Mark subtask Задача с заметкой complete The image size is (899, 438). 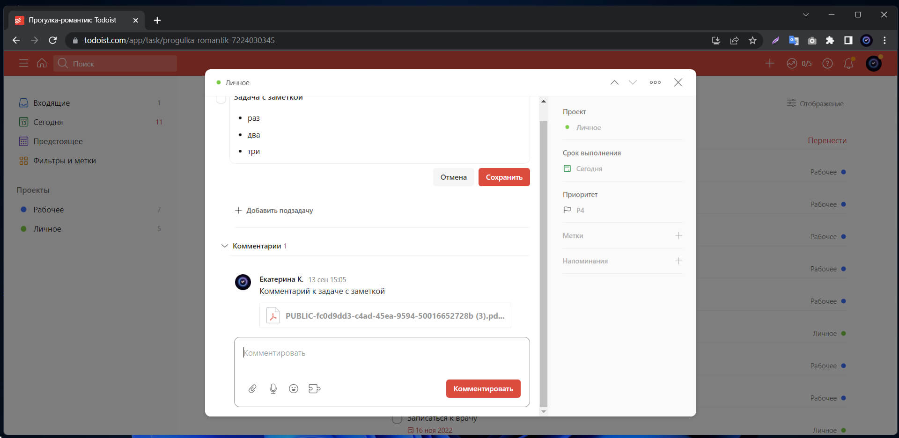coord(221,99)
